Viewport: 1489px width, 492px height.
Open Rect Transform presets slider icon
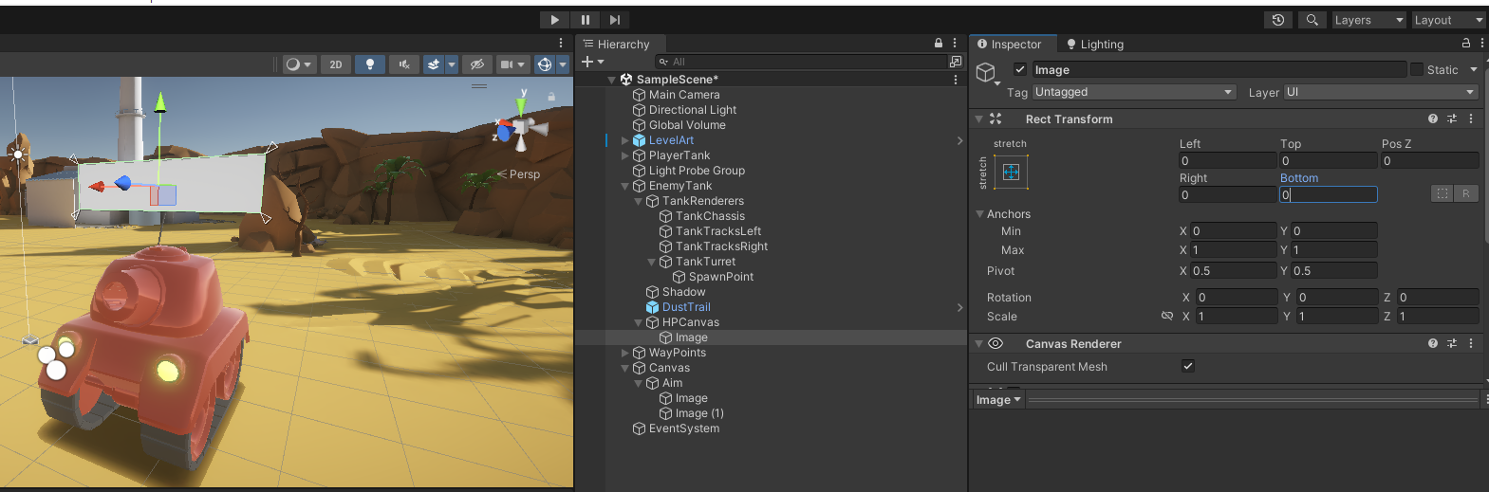pos(1452,118)
